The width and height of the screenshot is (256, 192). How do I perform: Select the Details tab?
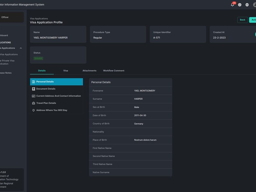pyautogui.click(x=42, y=71)
